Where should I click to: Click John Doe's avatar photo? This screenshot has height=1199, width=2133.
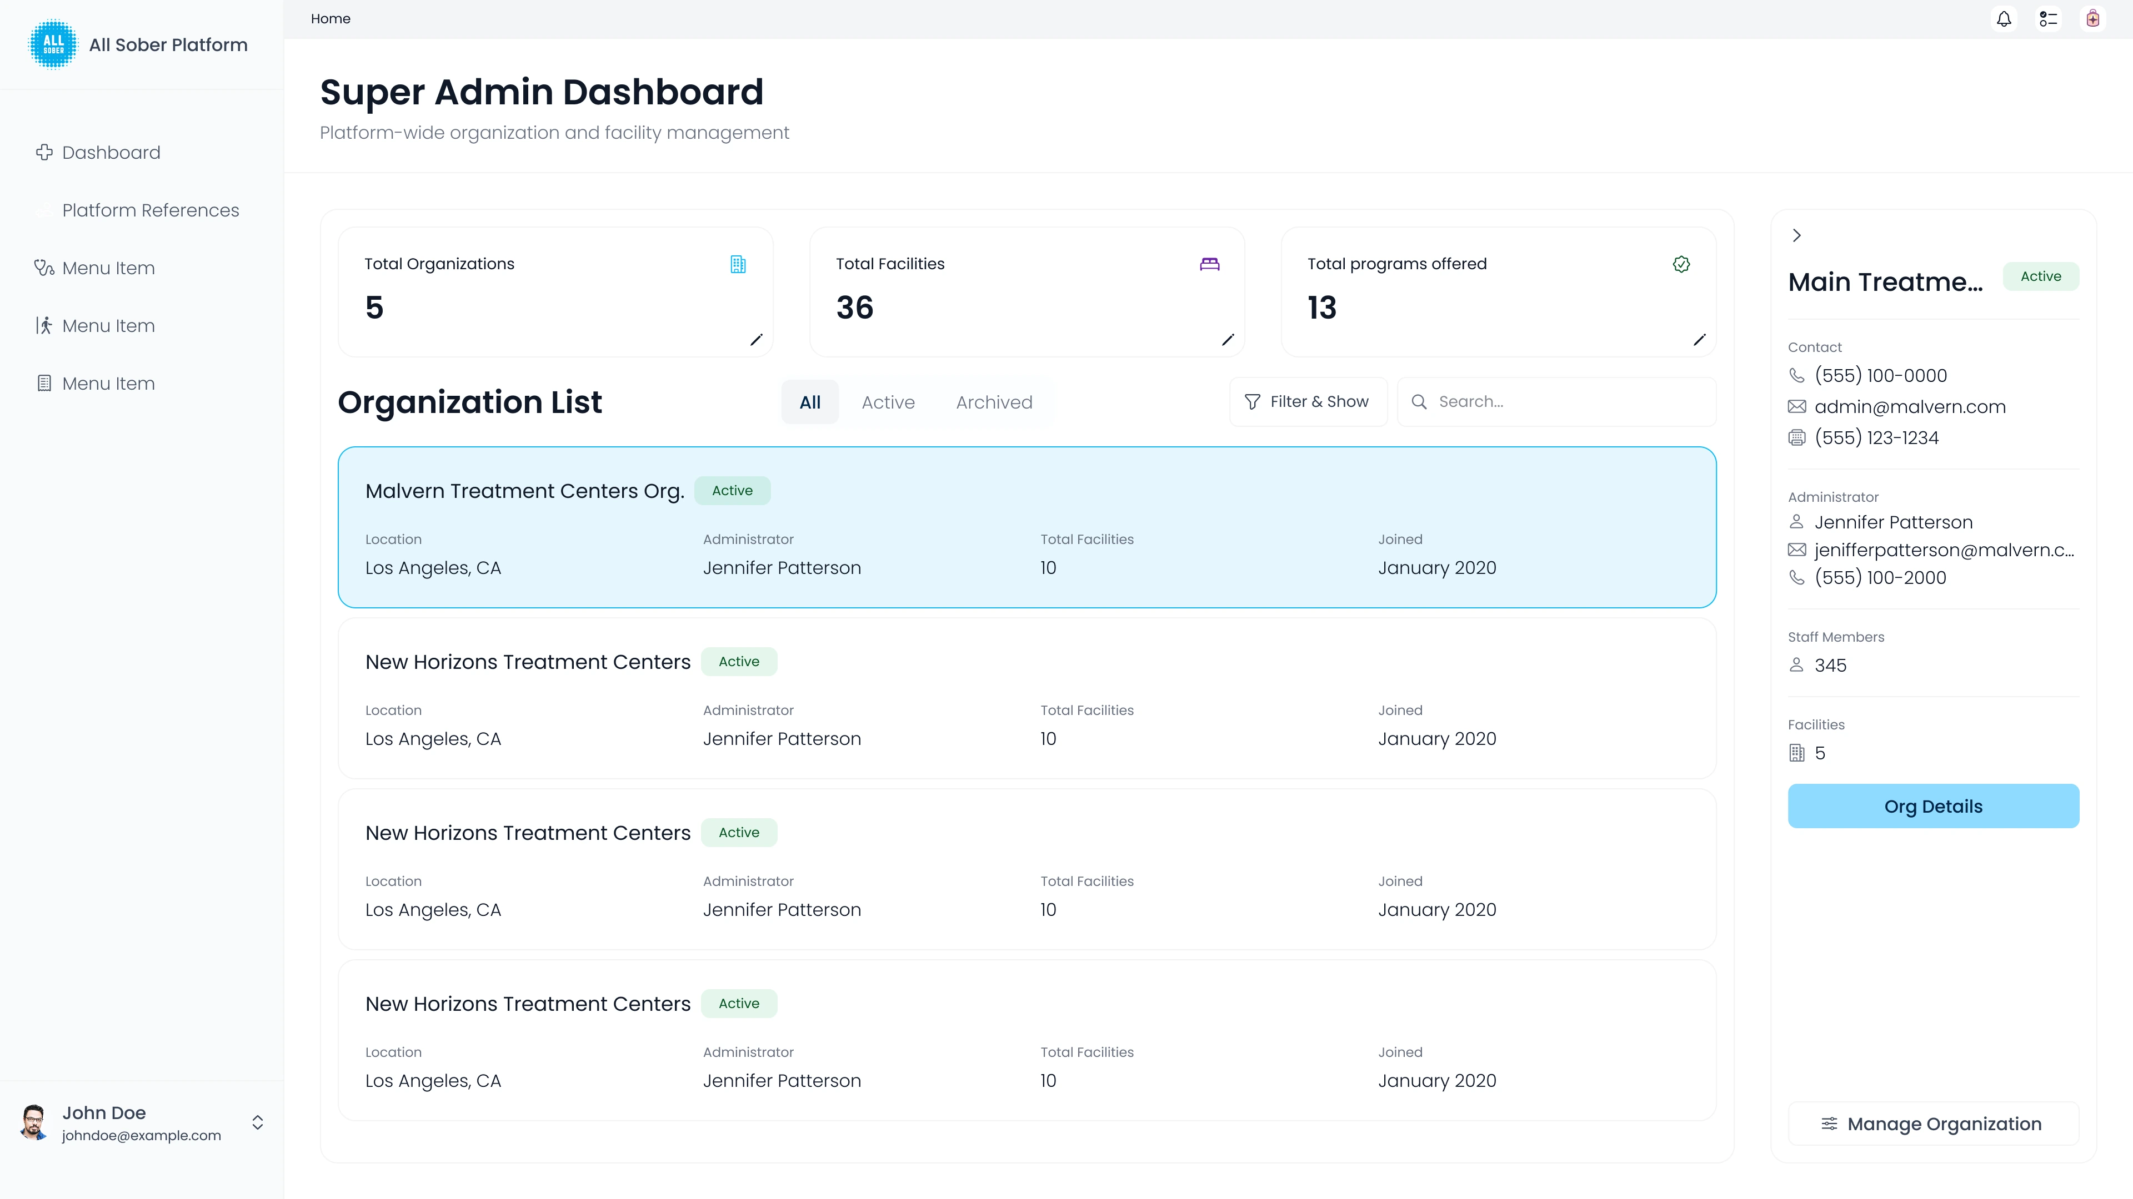click(x=34, y=1122)
